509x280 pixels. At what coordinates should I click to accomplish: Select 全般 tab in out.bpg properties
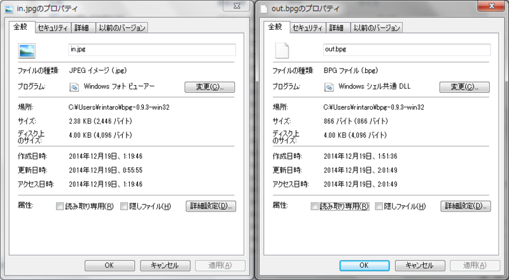(275, 27)
